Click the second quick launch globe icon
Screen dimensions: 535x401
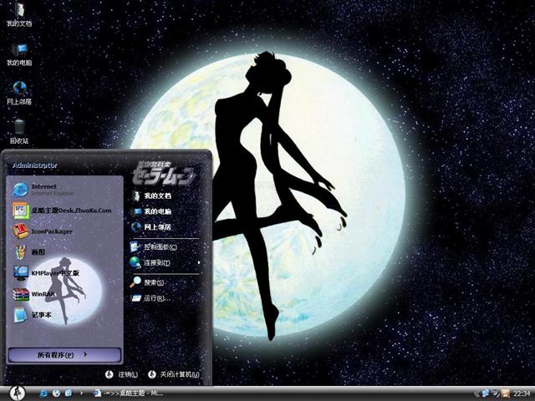pyautogui.click(x=56, y=393)
